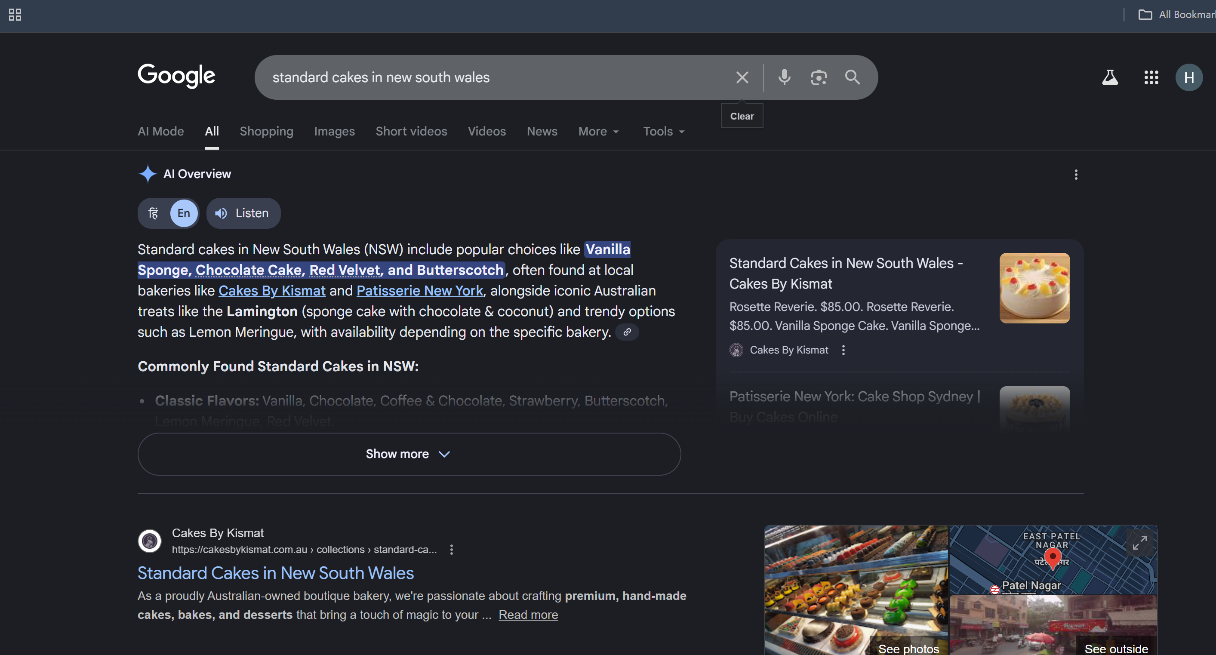Screen dimensions: 1216x655
Task: Click the source link chip icon
Action: pos(627,332)
